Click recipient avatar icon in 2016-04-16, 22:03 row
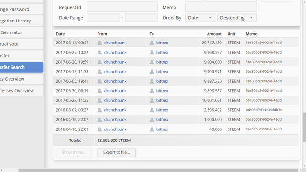This screenshot has width=306, height=172. point(152,129)
